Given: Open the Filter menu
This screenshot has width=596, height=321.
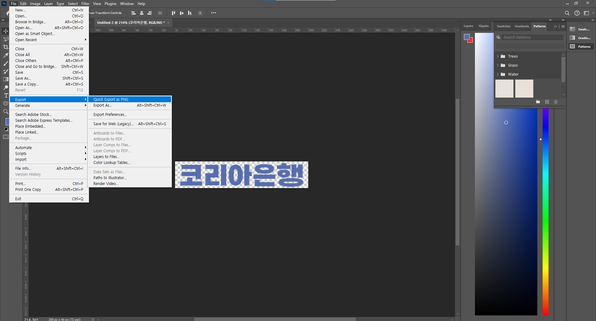Looking at the screenshot, I should [x=85, y=4].
